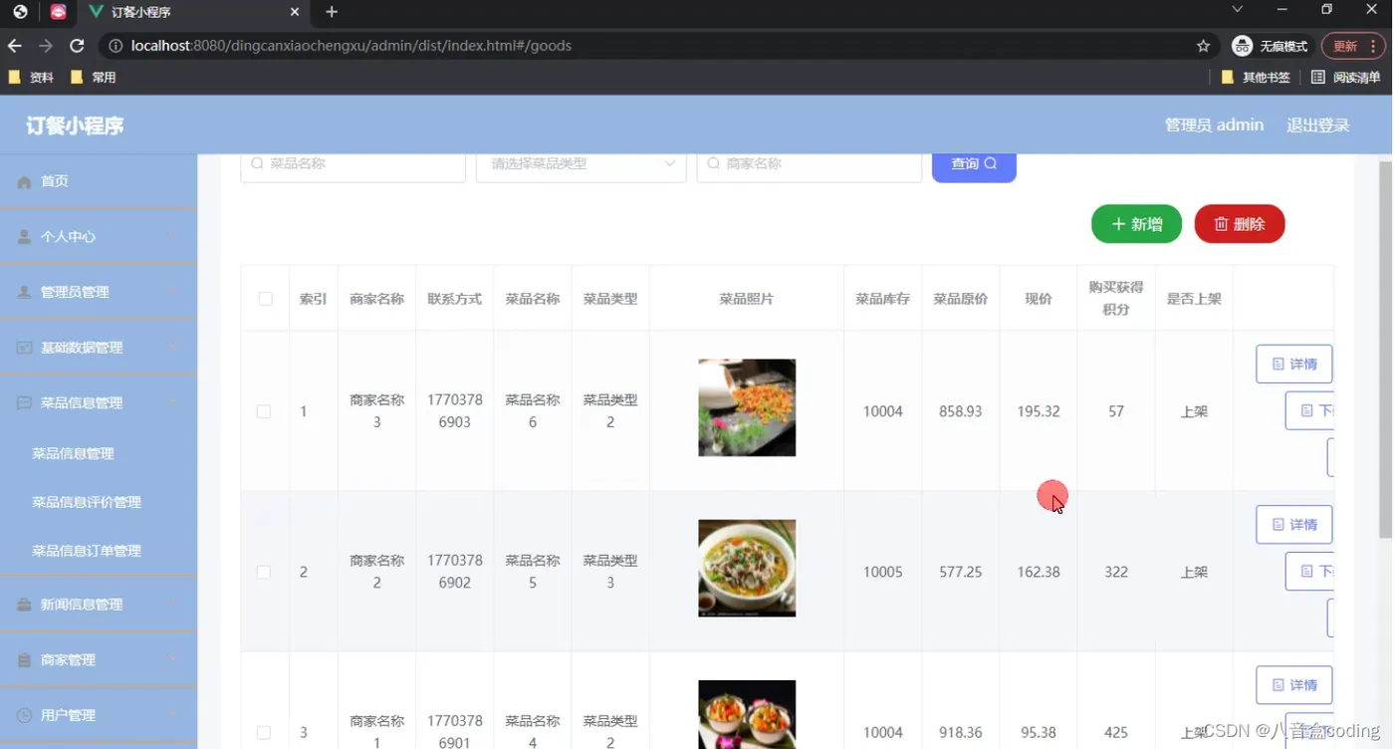Switch to the first pinned globe tab
This screenshot has width=1394, height=749.
pyautogui.click(x=20, y=12)
